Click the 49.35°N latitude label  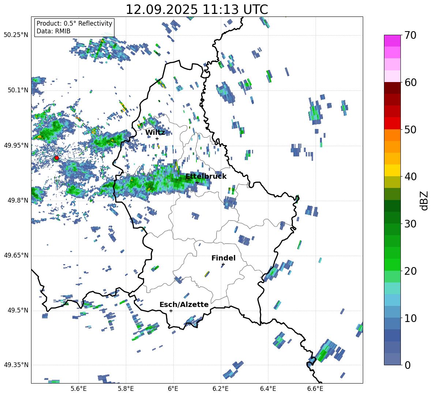pyautogui.click(x=16, y=365)
